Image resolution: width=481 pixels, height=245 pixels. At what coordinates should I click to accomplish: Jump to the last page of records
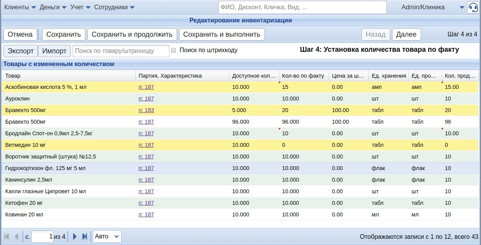[x=85, y=236]
